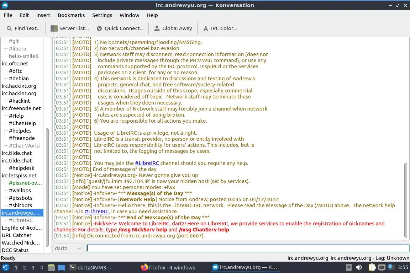Select the irc.letspiss.net server entry
Screen dimensions: 410x273
[19, 176]
